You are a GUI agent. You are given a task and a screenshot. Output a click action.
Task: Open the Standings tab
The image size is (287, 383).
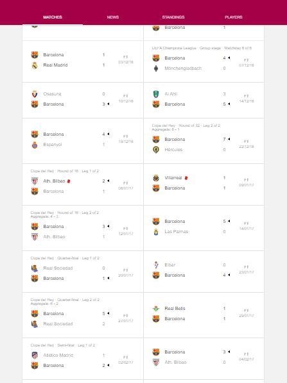pos(173,17)
